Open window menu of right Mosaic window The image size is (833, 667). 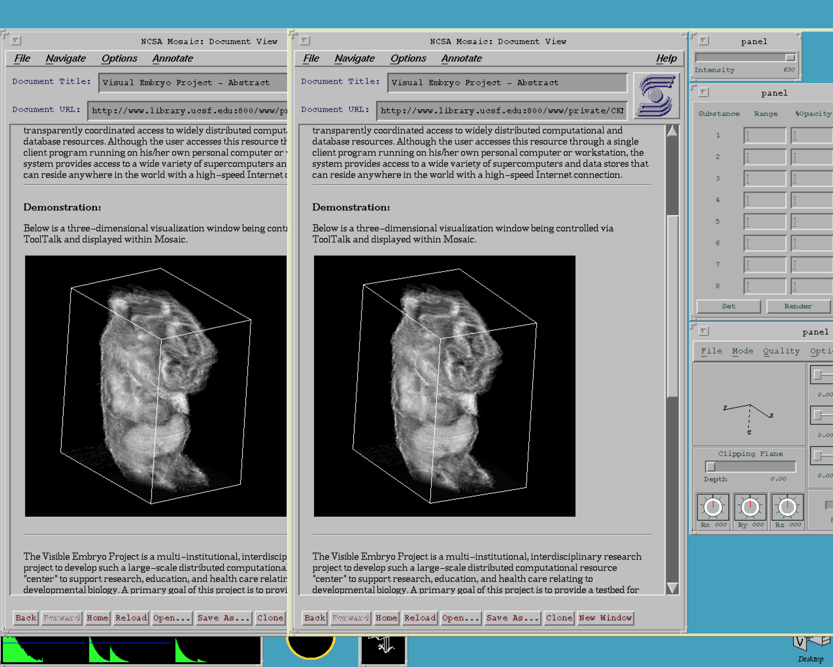305,41
